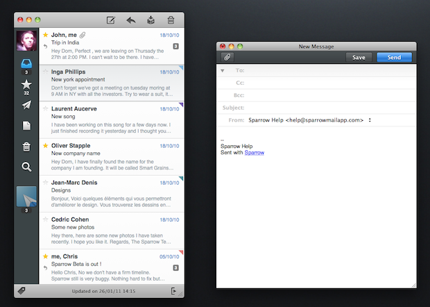Click the Save button
The image size is (430, 307).
[359, 57]
